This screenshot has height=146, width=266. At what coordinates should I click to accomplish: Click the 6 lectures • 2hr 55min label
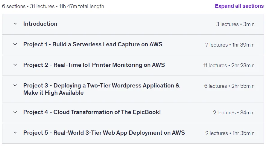click(229, 86)
